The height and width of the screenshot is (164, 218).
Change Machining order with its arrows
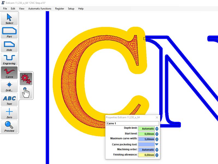click(x=157, y=150)
